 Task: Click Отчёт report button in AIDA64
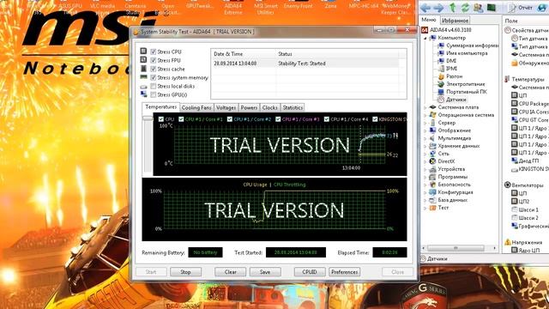[521, 8]
